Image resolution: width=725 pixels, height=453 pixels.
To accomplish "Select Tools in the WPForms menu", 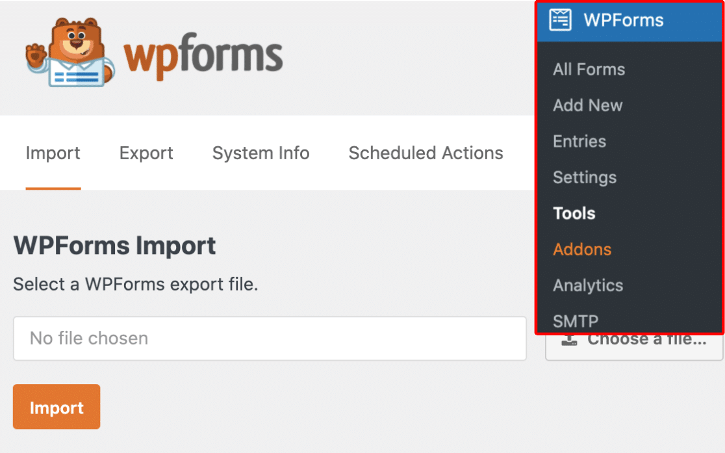I will (574, 213).
